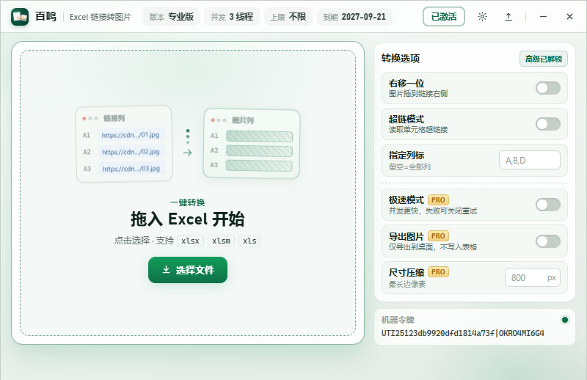Click the 转换选项 panel title

coord(401,59)
